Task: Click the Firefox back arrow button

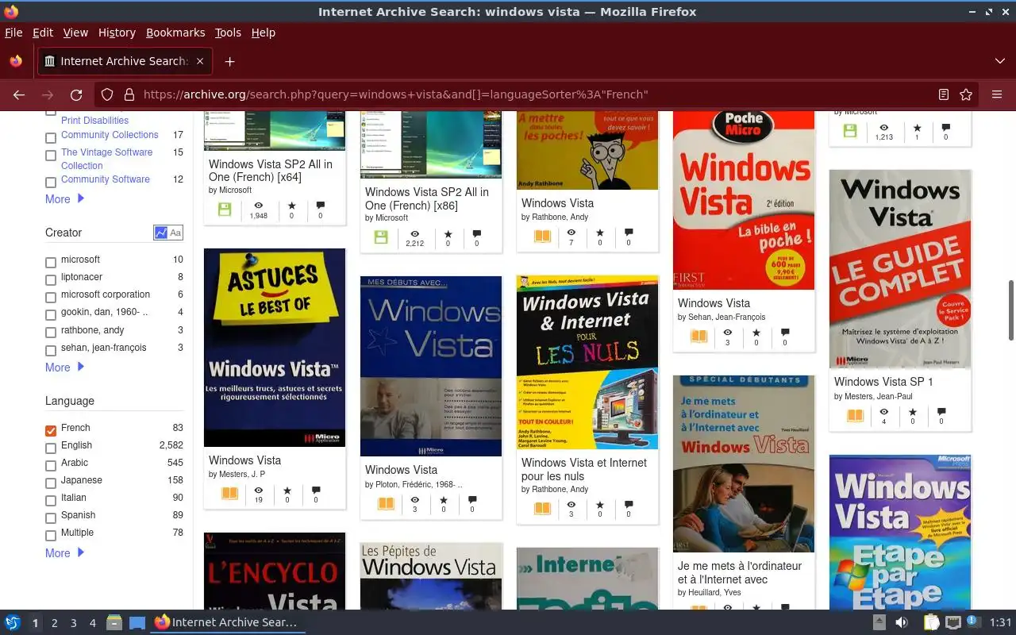Action: [19, 94]
